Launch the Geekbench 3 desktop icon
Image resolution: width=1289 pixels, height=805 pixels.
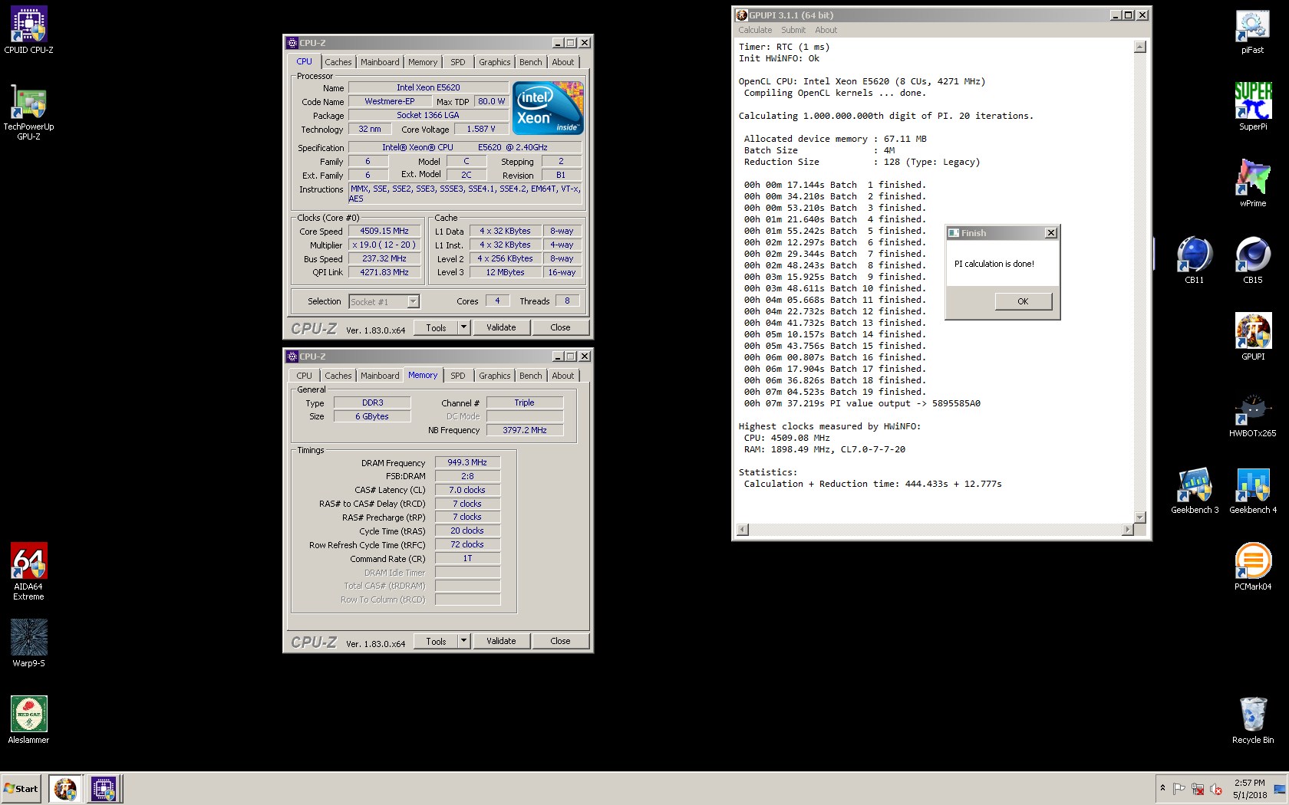tap(1195, 491)
